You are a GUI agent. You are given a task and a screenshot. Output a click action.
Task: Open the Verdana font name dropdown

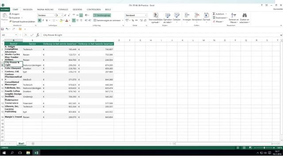55,15
